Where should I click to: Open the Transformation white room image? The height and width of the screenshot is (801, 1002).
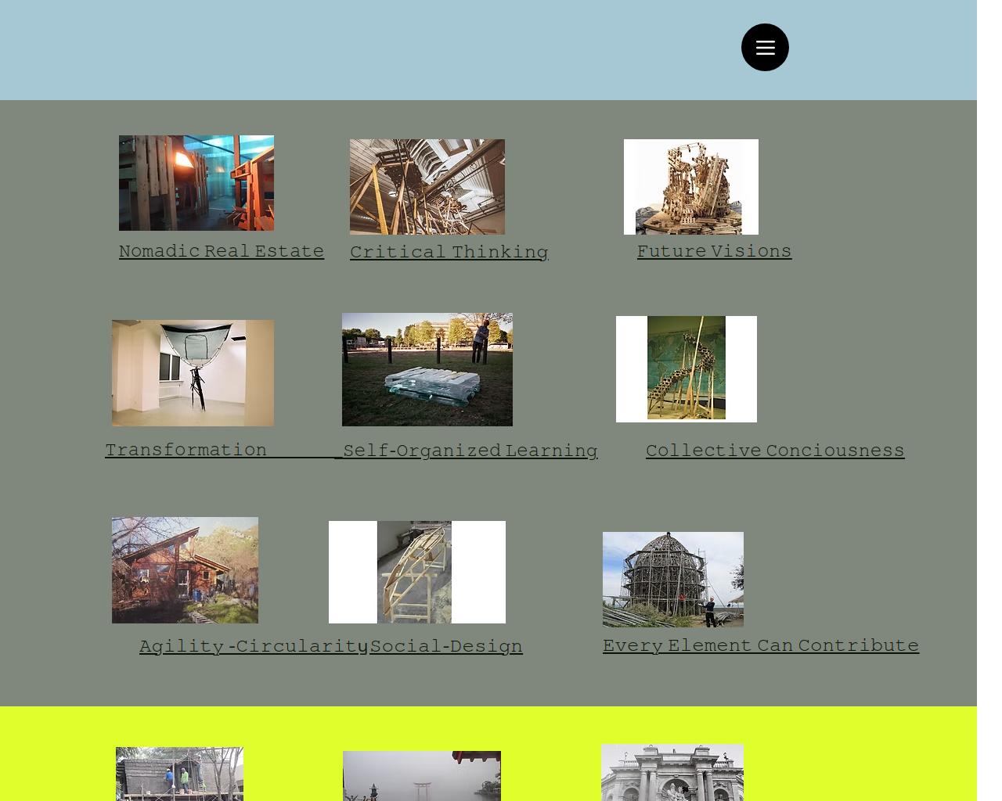(193, 373)
